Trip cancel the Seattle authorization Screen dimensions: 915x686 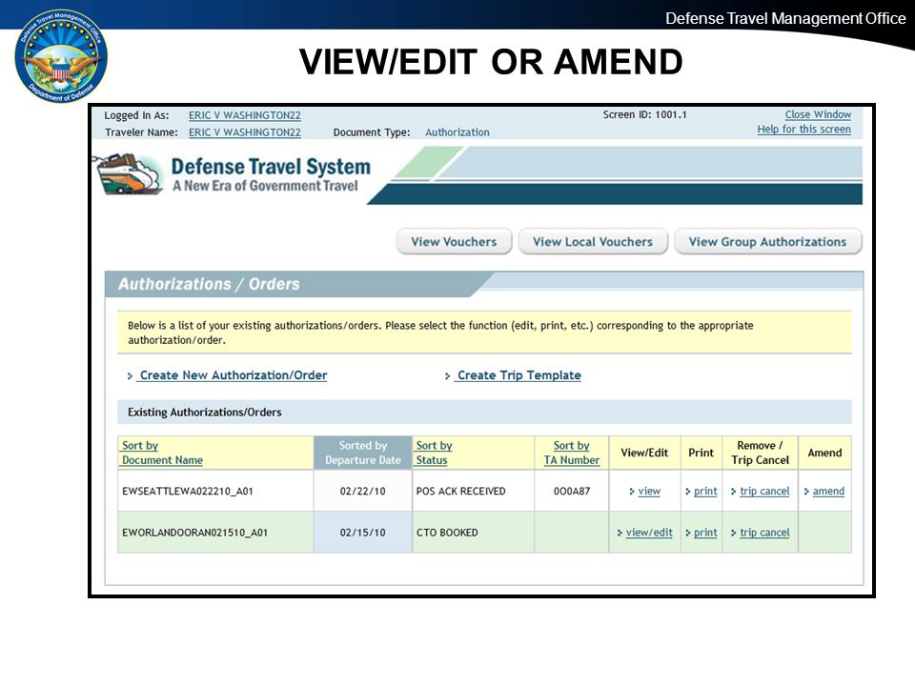(764, 492)
